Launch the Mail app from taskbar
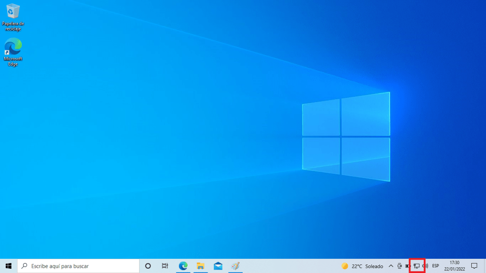486x273 pixels. click(x=218, y=266)
